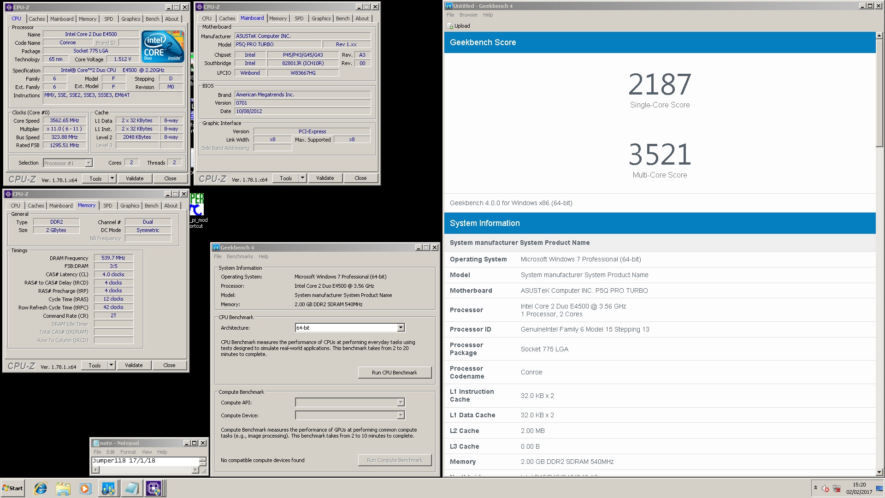Click Run CPU Benchmark button

[395, 373]
